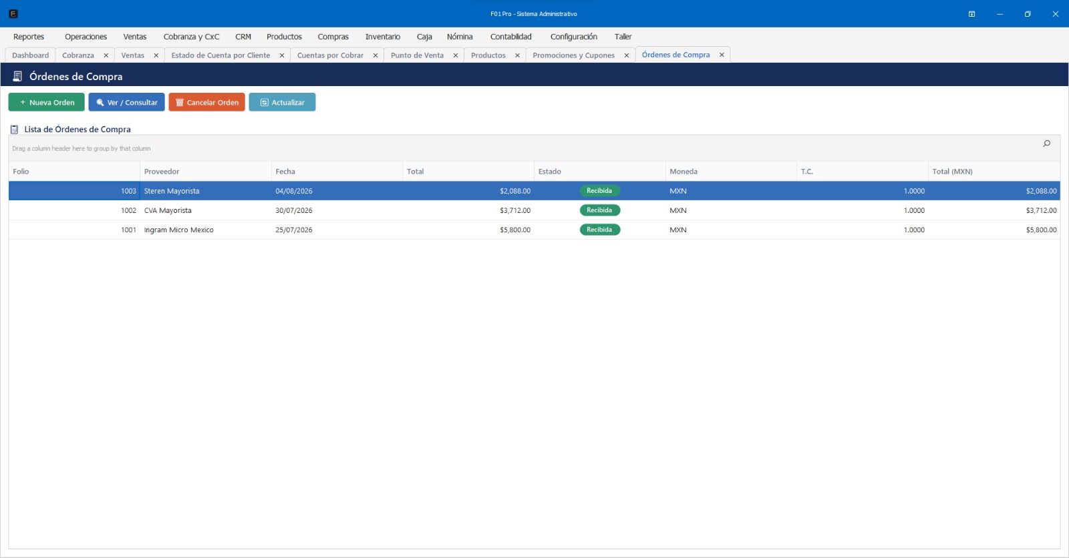The width and height of the screenshot is (1069, 558).
Task: Open the Configuración menu
Action: click(x=574, y=37)
